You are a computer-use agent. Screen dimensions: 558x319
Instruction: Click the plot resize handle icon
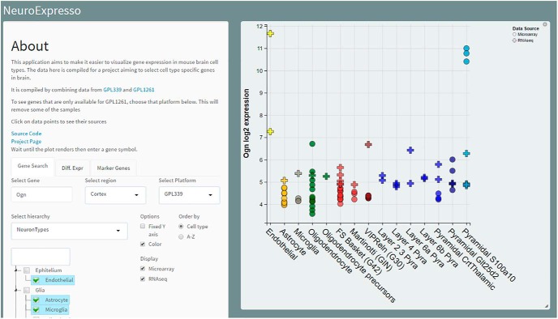(547, 306)
